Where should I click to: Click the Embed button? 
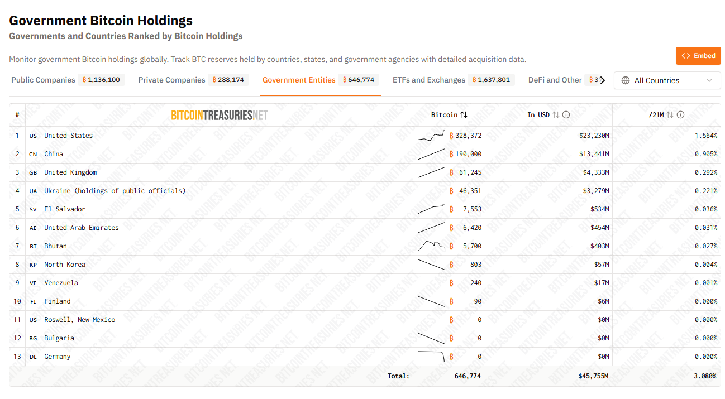tap(698, 56)
